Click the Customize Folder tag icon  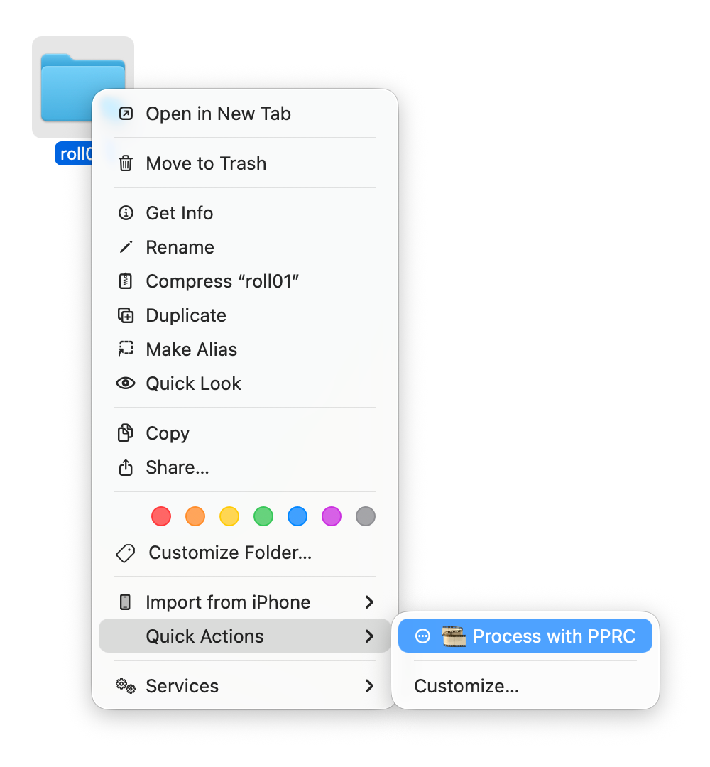[x=126, y=553]
